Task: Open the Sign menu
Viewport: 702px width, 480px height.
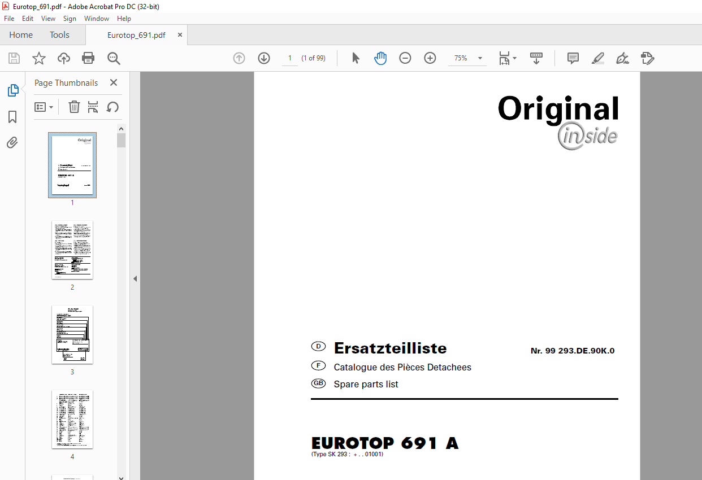Action: tap(70, 19)
